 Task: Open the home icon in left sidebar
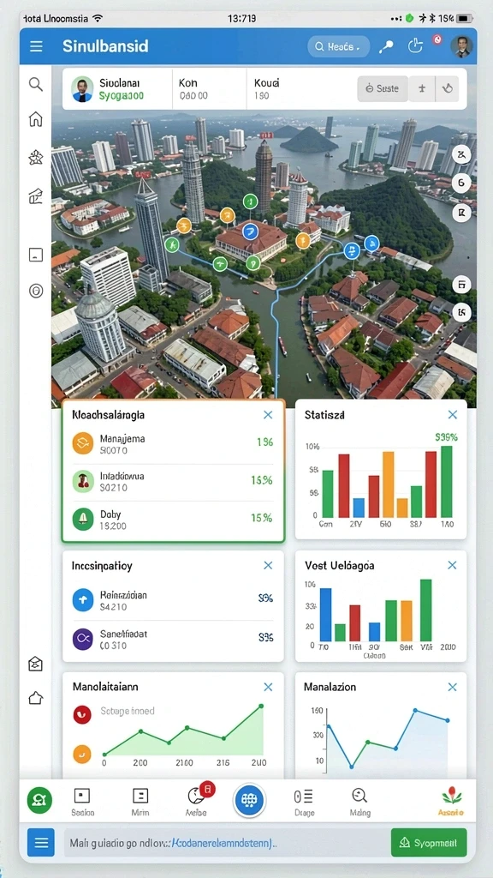(x=36, y=118)
